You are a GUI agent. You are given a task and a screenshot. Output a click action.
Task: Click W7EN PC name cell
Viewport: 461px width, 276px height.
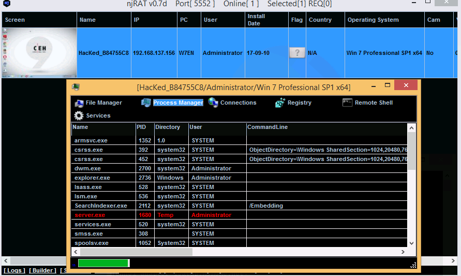pos(189,53)
